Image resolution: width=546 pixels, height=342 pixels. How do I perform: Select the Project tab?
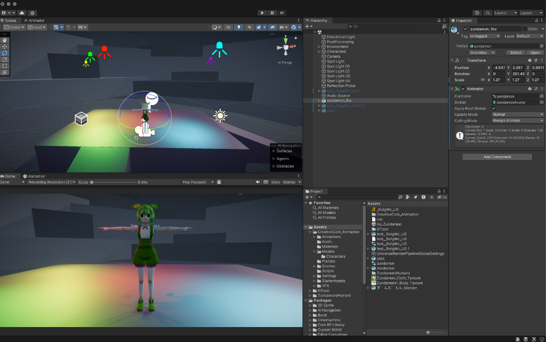click(x=314, y=191)
